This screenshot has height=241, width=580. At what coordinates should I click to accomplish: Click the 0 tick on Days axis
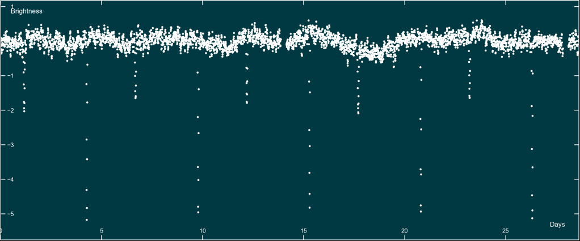tap(2, 231)
